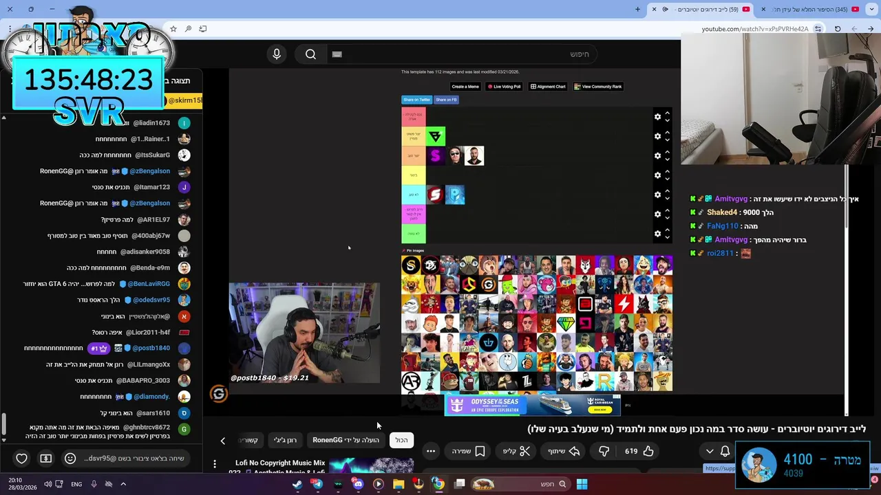This screenshot has width=881, height=495.
Task: Click the chat scrollbar down arrow
Action: 3,440
